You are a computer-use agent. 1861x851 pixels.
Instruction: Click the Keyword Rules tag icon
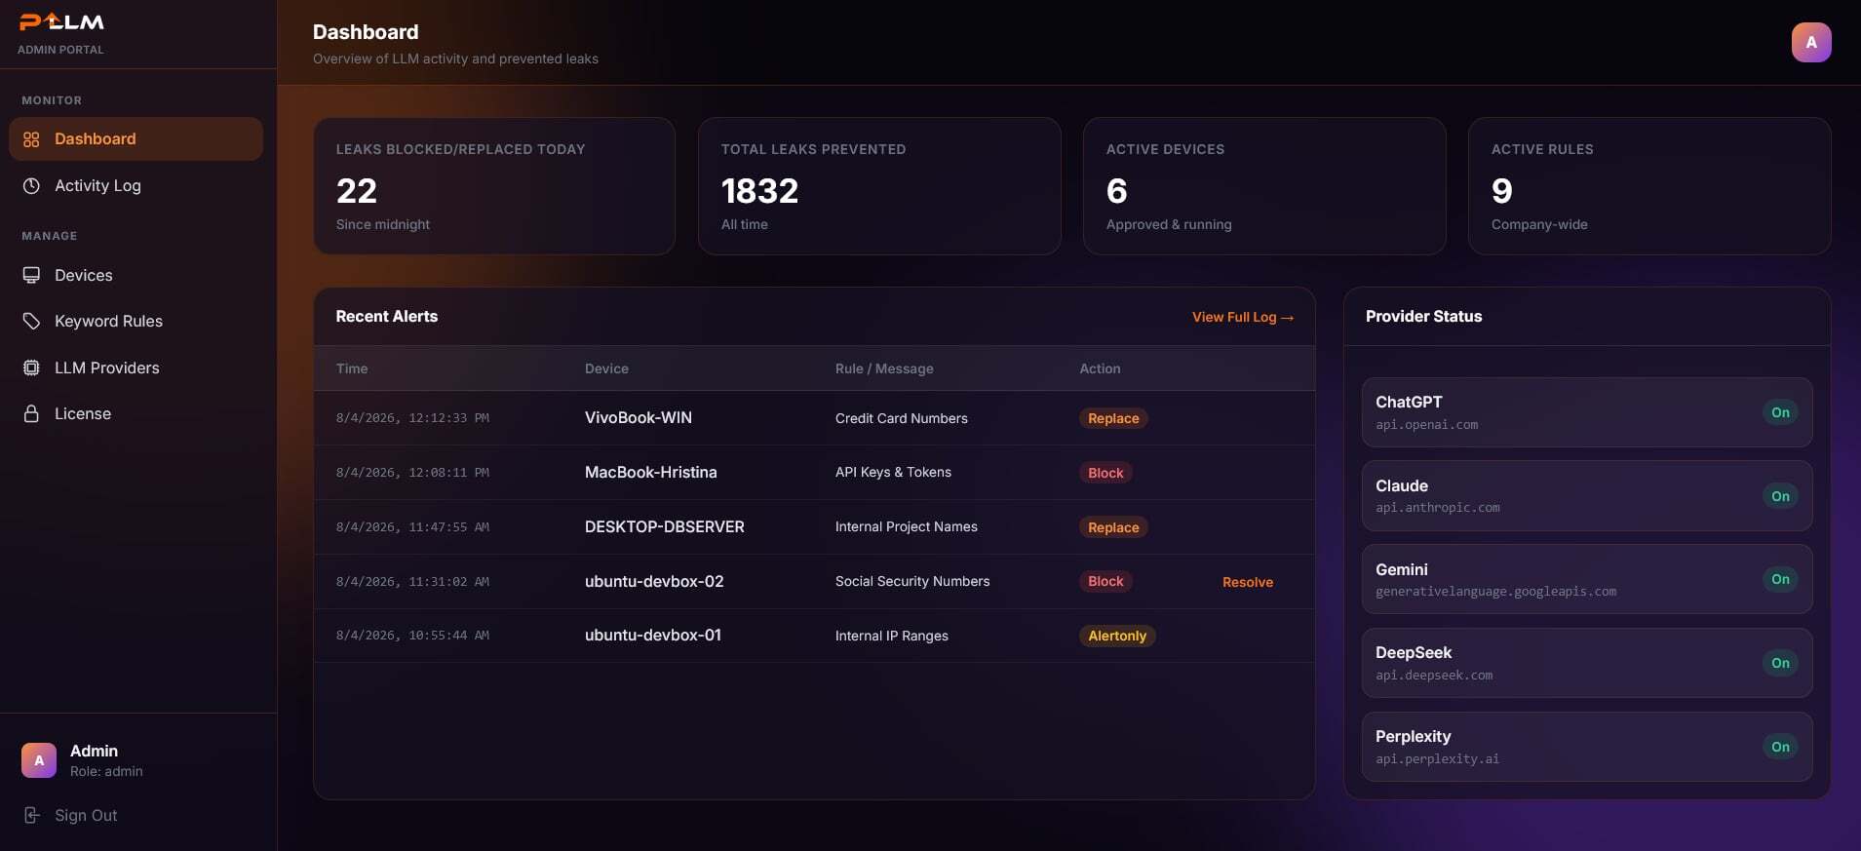pyautogui.click(x=31, y=321)
